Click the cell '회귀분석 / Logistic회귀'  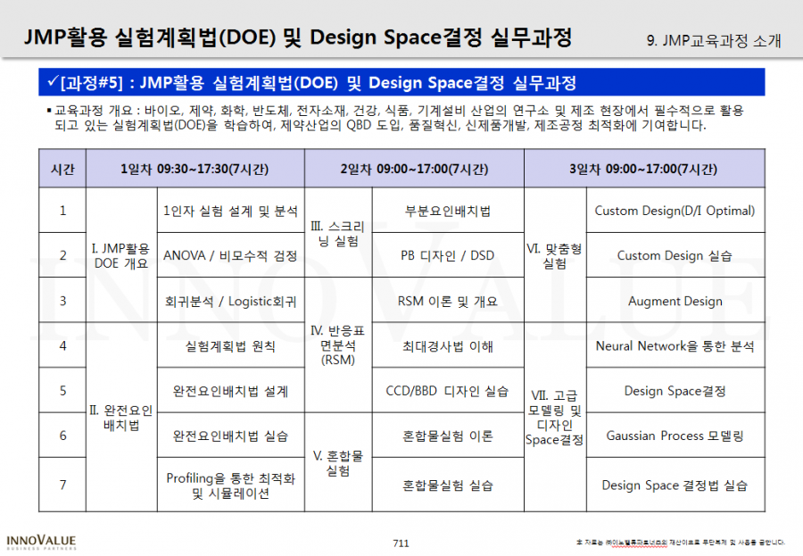tap(230, 301)
